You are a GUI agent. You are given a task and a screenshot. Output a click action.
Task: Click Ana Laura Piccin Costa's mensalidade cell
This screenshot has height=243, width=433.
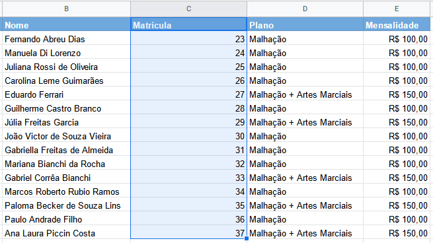click(x=397, y=233)
